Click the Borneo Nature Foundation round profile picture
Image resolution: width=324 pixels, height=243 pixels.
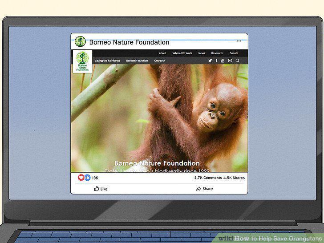pos(80,41)
